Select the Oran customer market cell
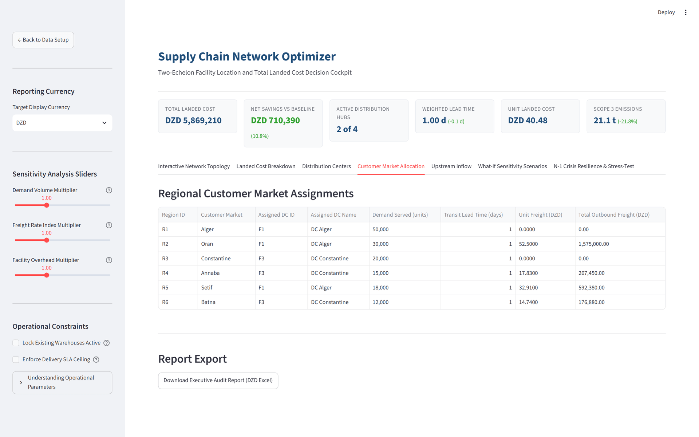The image size is (699, 437). point(226,244)
